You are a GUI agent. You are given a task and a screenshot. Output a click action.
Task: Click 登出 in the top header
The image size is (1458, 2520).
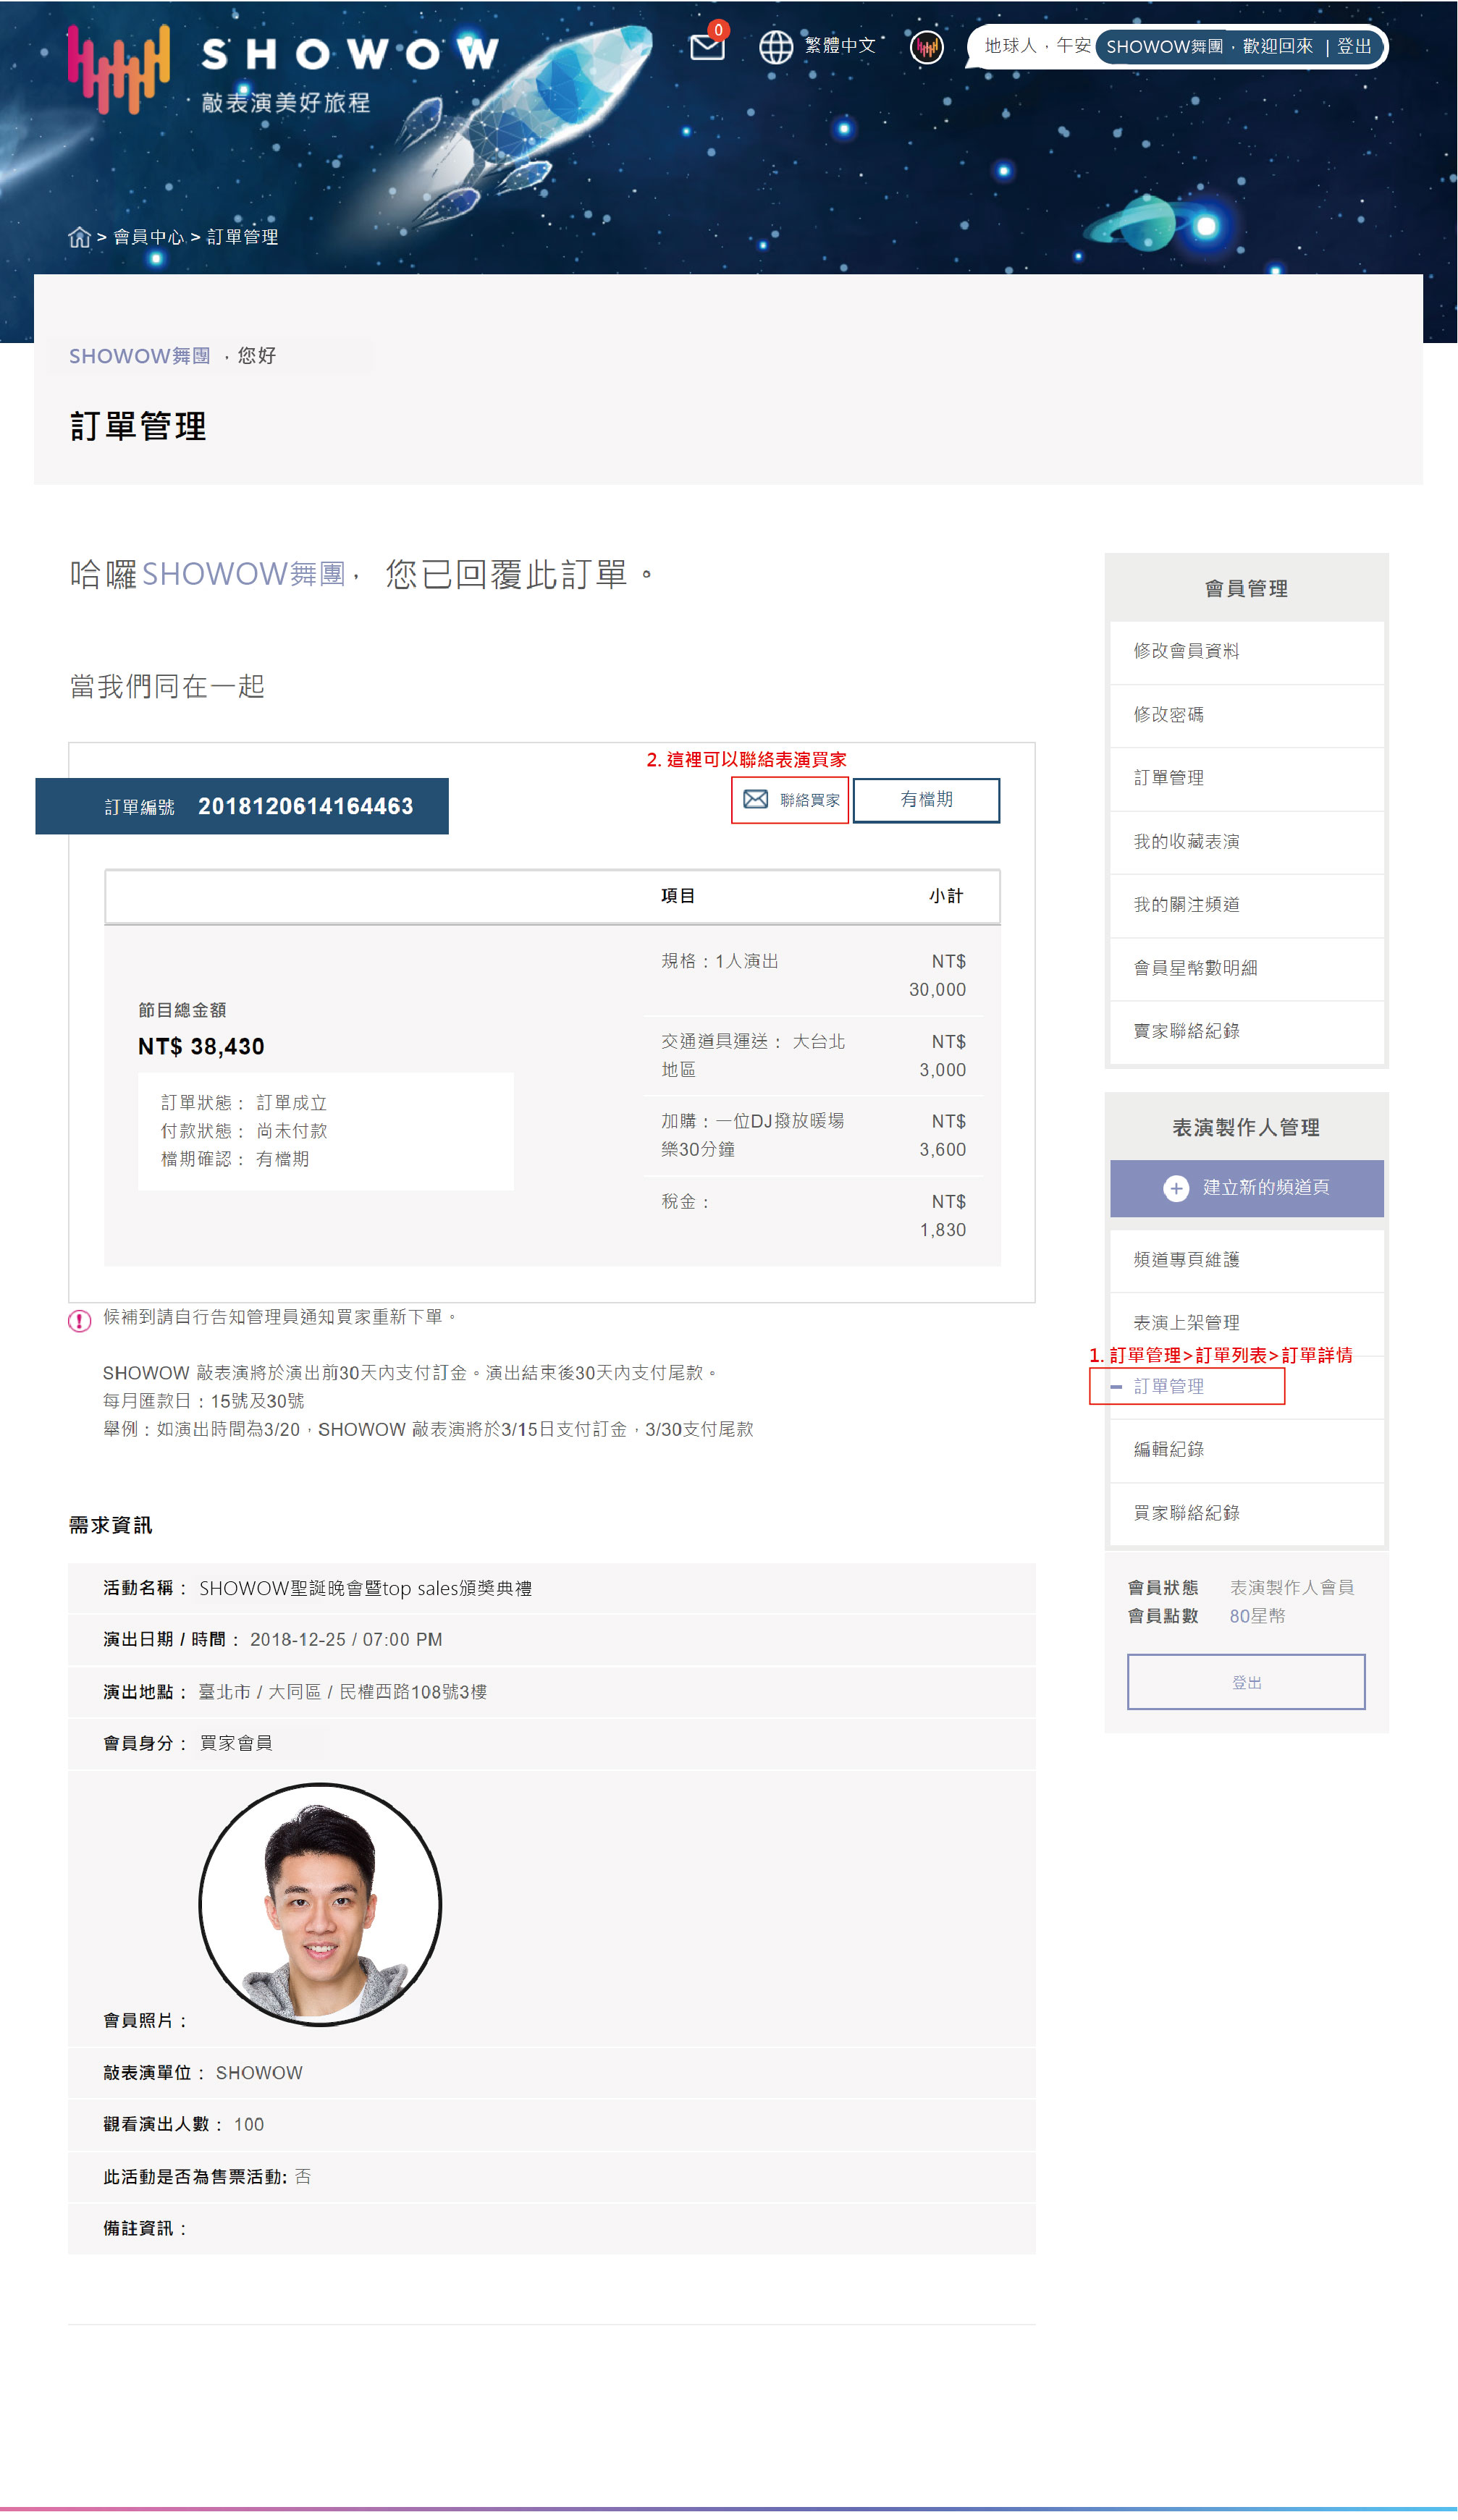(x=1354, y=47)
